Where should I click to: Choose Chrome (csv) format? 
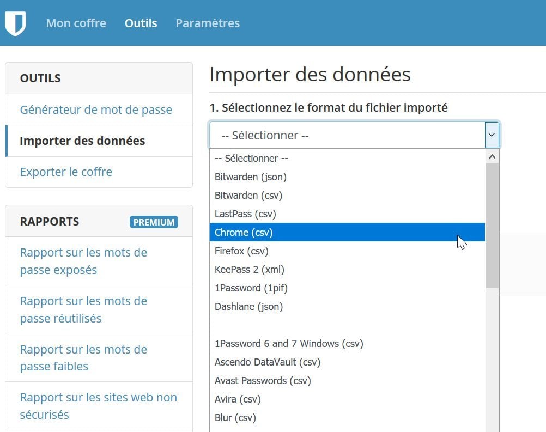coord(347,232)
